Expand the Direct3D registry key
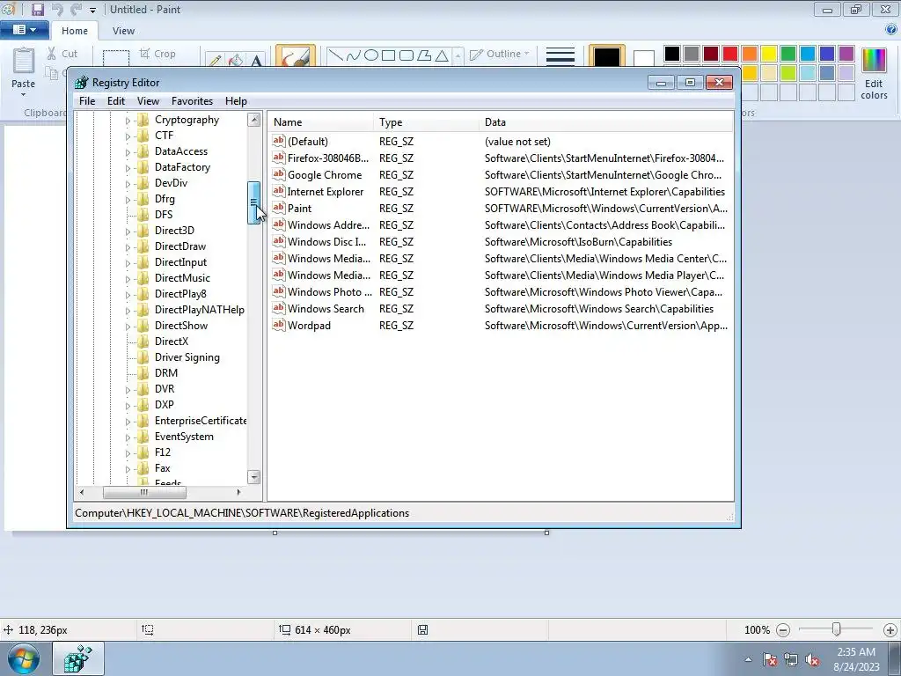Screen dimensions: 901x676 [x=128, y=231]
